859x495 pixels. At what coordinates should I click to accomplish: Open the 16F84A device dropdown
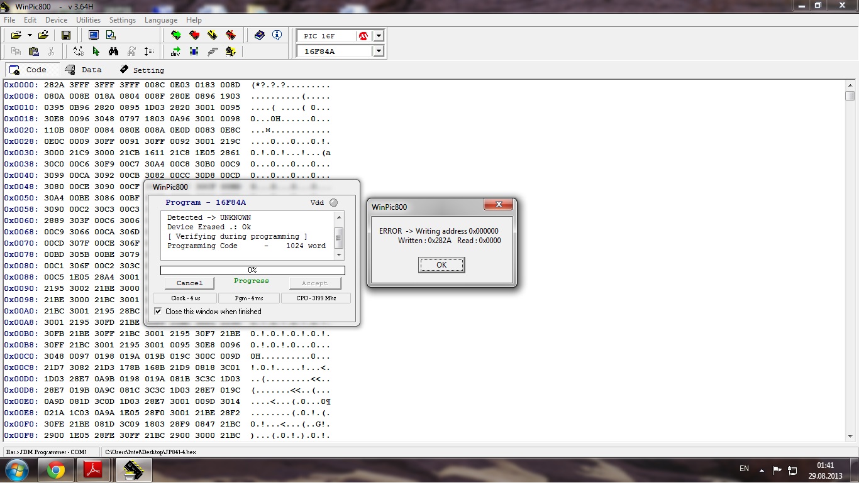[x=379, y=52]
